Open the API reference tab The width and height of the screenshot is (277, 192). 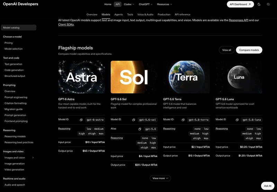[182, 14]
